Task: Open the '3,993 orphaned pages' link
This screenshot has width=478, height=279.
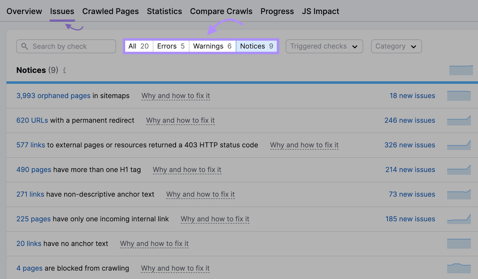Action: click(x=53, y=96)
